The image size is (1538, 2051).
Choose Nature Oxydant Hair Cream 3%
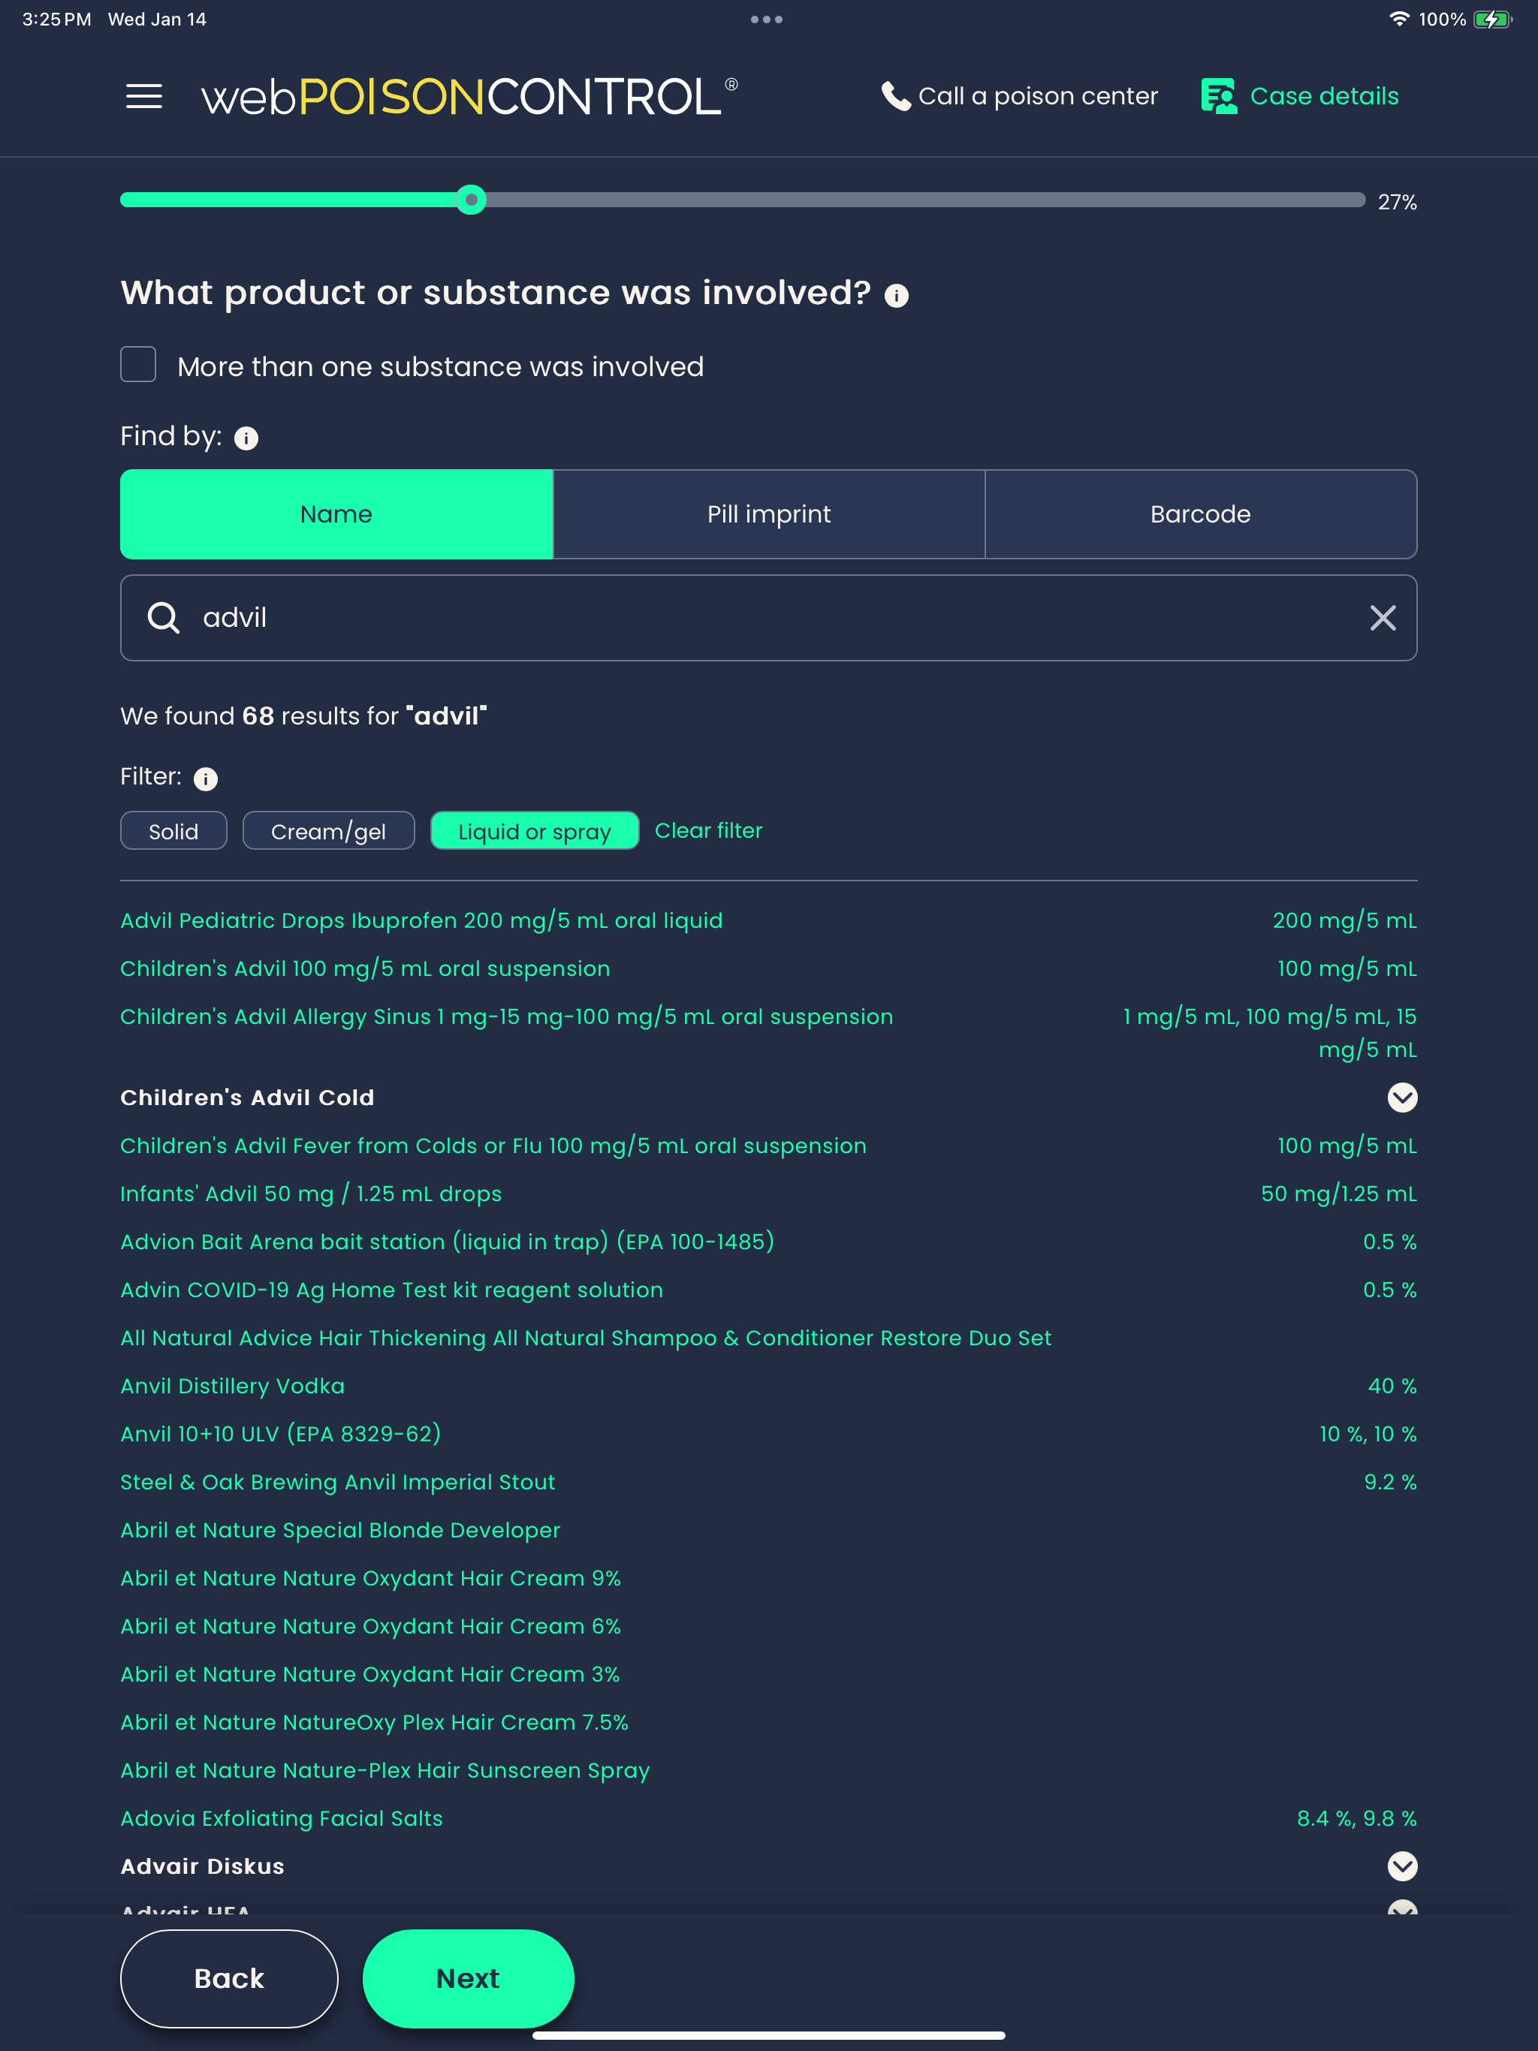tap(370, 1675)
